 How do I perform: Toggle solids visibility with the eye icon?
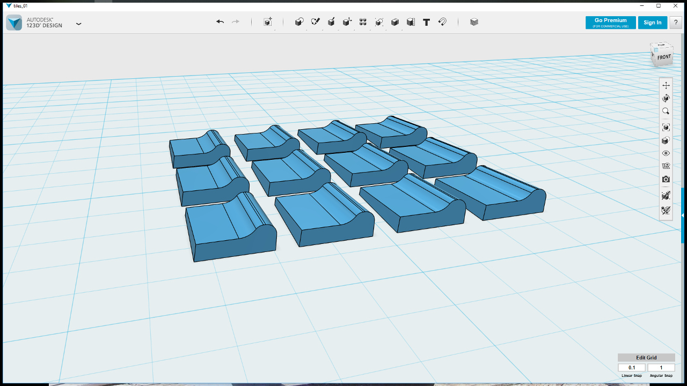click(x=666, y=153)
